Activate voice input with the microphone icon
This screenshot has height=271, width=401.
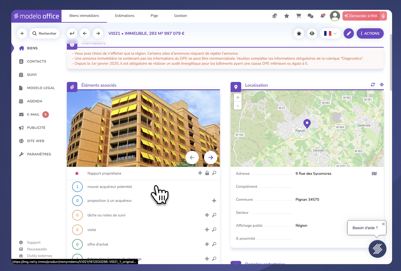(383, 16)
